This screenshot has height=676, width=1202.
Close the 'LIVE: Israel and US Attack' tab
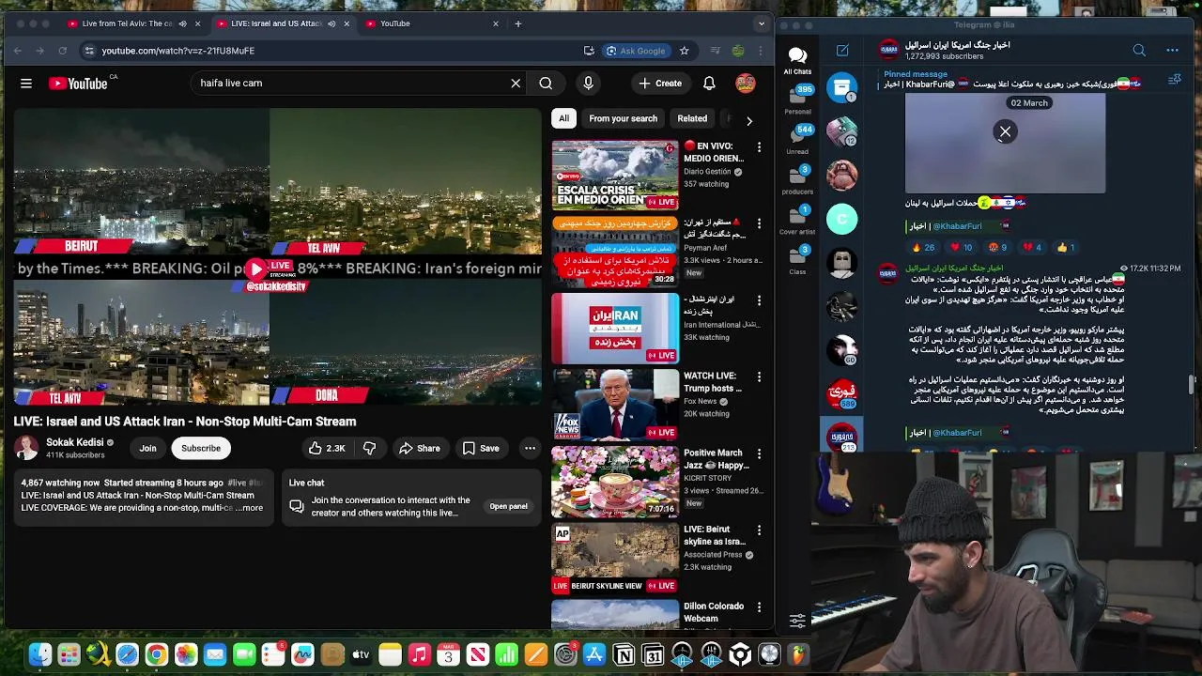(347, 23)
